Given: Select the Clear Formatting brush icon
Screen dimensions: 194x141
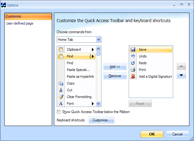Looking at the screenshot, I should pyautogui.click(x=61, y=97).
